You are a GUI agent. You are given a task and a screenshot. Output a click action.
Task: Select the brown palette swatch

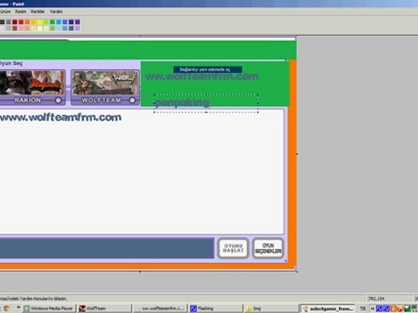[15, 28]
